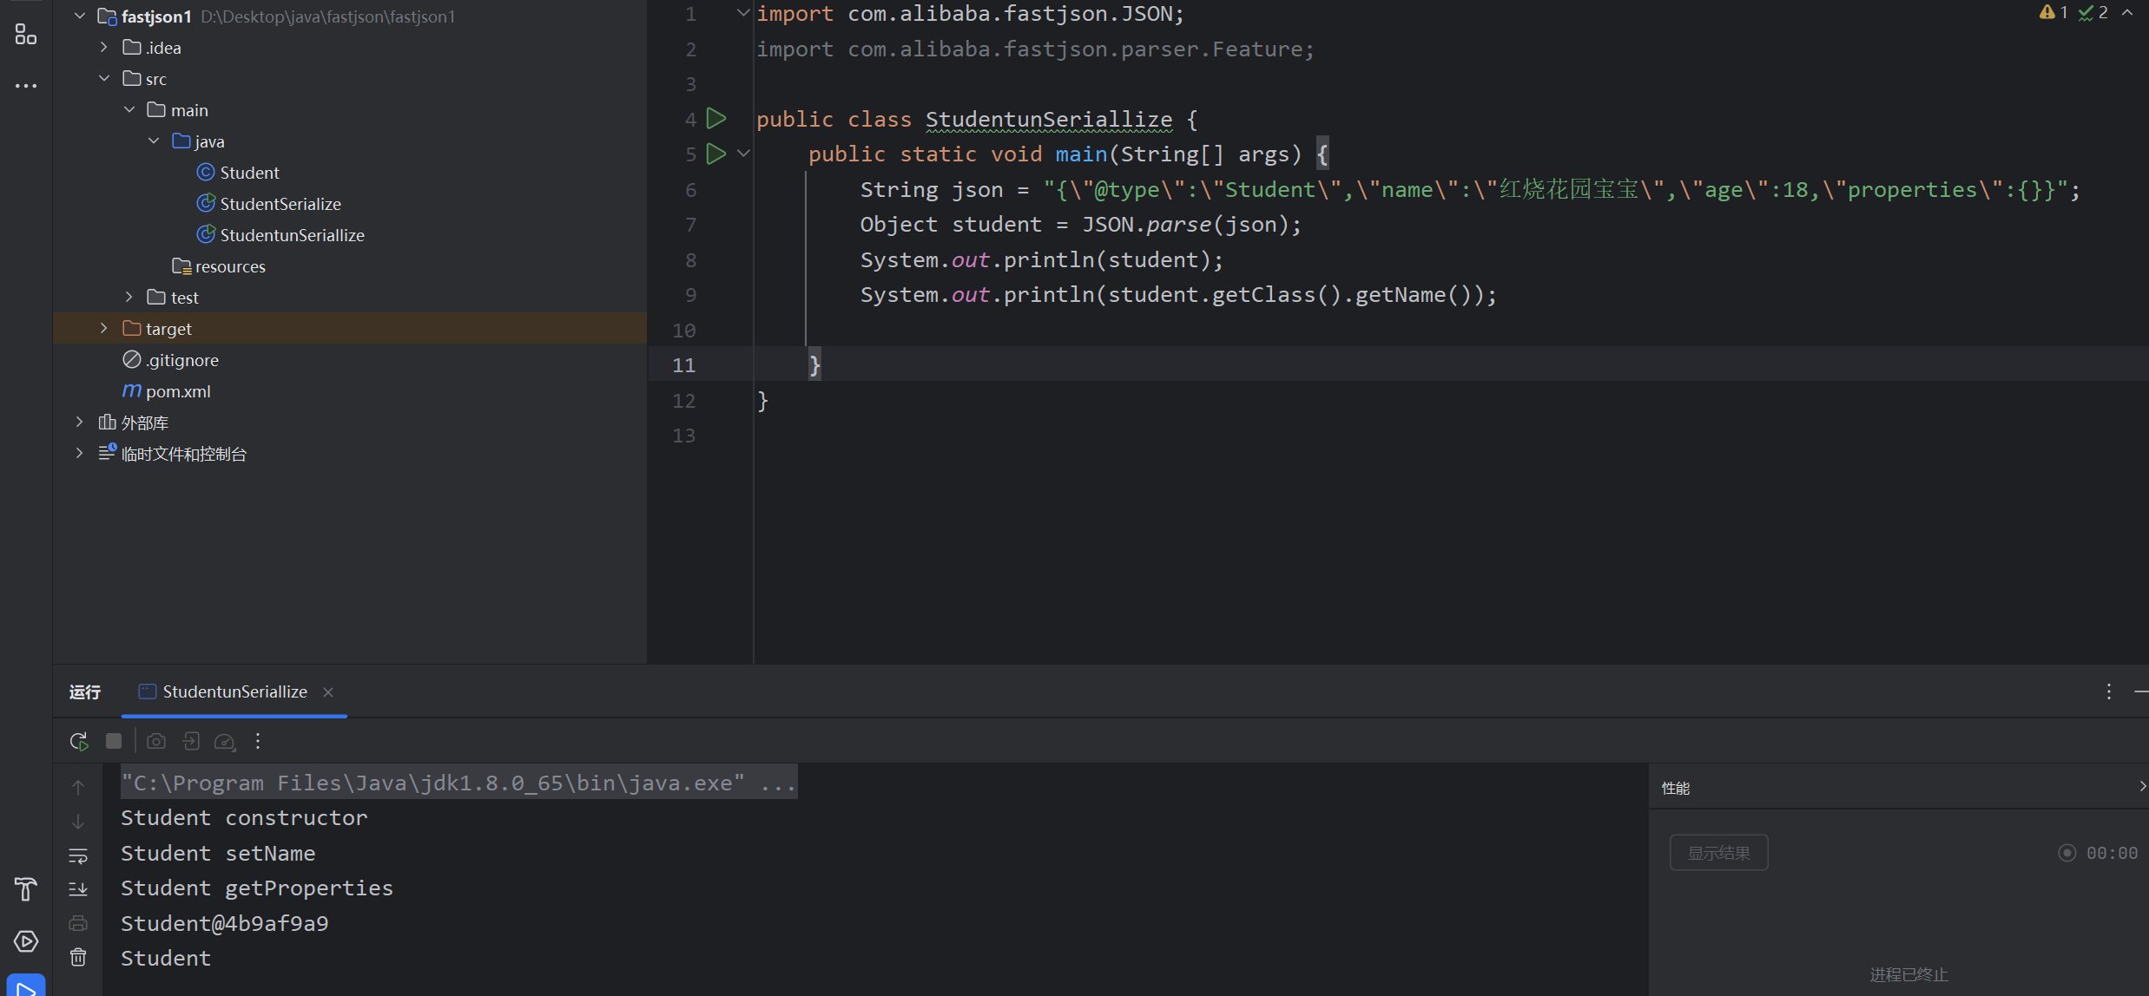The image size is (2149, 996).
Task: Toggle soft-wrap in console output
Action: pyautogui.click(x=78, y=855)
